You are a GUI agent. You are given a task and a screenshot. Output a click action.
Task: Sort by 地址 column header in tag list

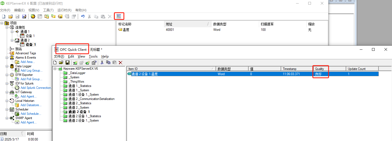pos(188,24)
